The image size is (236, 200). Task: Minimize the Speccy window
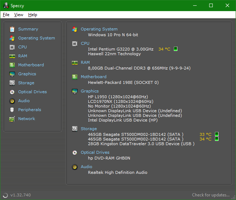195,6
